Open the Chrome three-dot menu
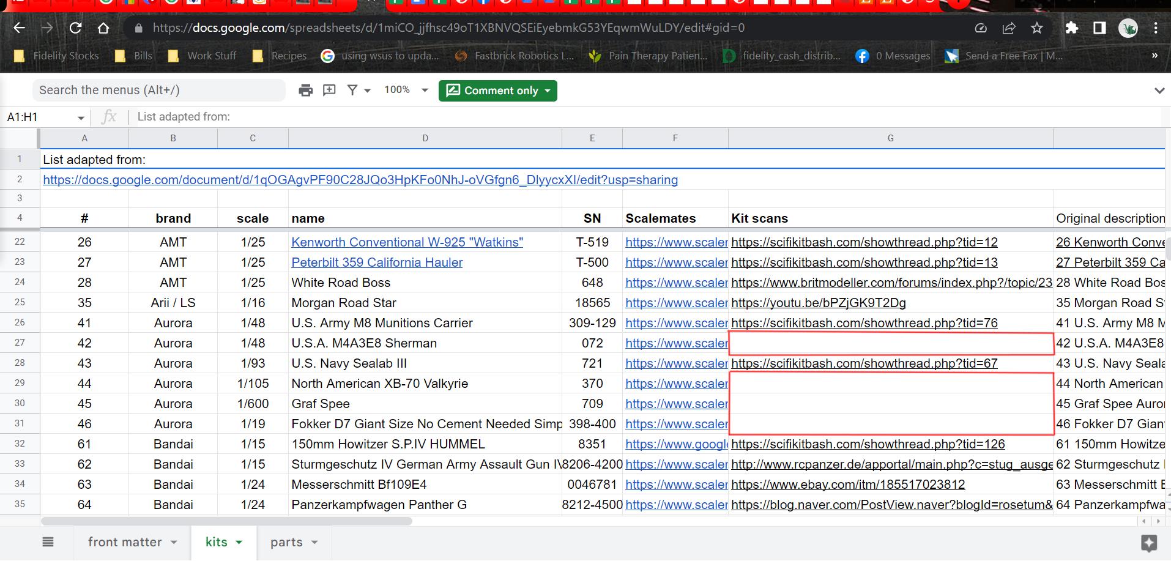This screenshot has height=561, width=1171. (x=1155, y=28)
